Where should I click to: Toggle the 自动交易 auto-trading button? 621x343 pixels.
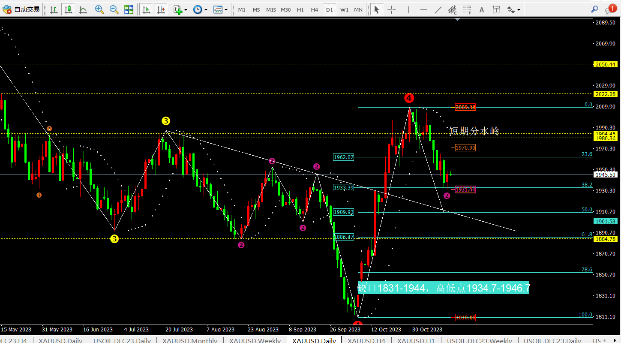pyautogui.click(x=21, y=9)
